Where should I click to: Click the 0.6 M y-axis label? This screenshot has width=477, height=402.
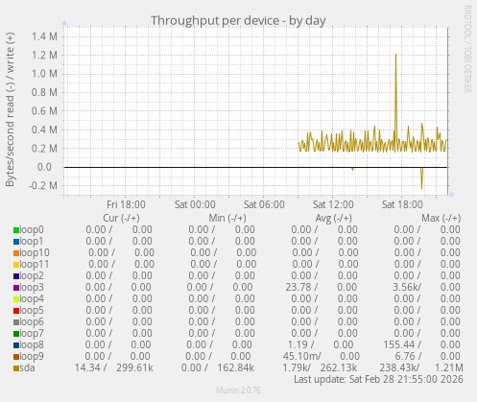[44, 111]
